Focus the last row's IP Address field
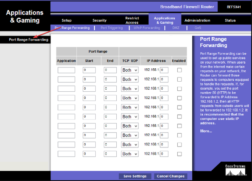The width and height of the screenshot is (252, 181). coord(164,154)
